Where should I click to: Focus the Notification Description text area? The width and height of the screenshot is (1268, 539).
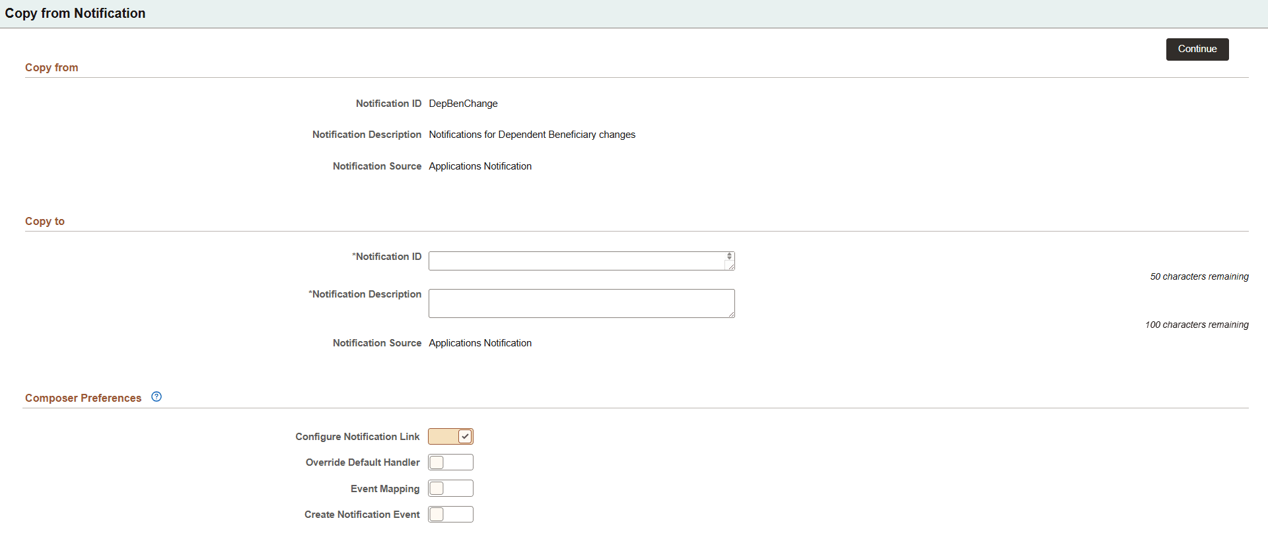click(x=581, y=303)
